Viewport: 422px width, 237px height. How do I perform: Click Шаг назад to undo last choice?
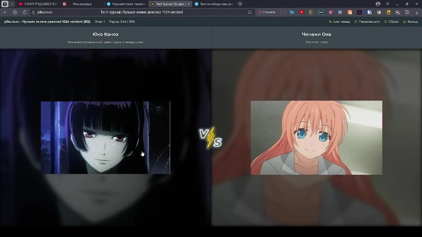pyautogui.click(x=340, y=22)
